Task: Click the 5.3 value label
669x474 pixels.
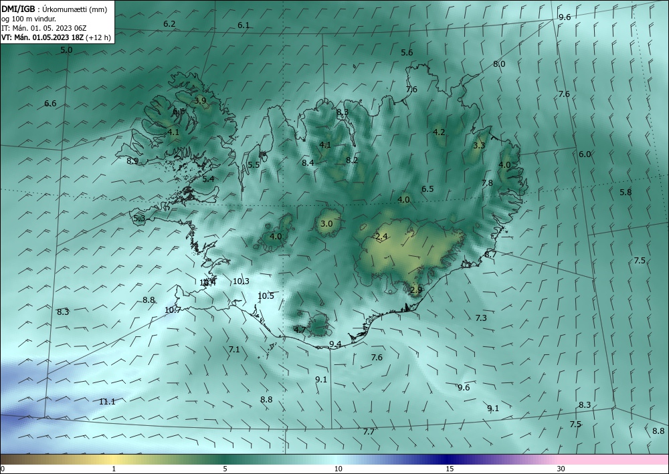Action: pyautogui.click(x=140, y=219)
